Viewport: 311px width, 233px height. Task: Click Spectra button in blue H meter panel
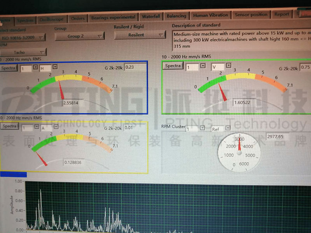coord(9,68)
